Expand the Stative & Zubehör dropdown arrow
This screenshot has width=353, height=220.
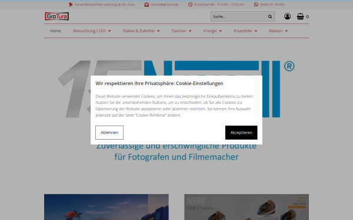click(158, 31)
